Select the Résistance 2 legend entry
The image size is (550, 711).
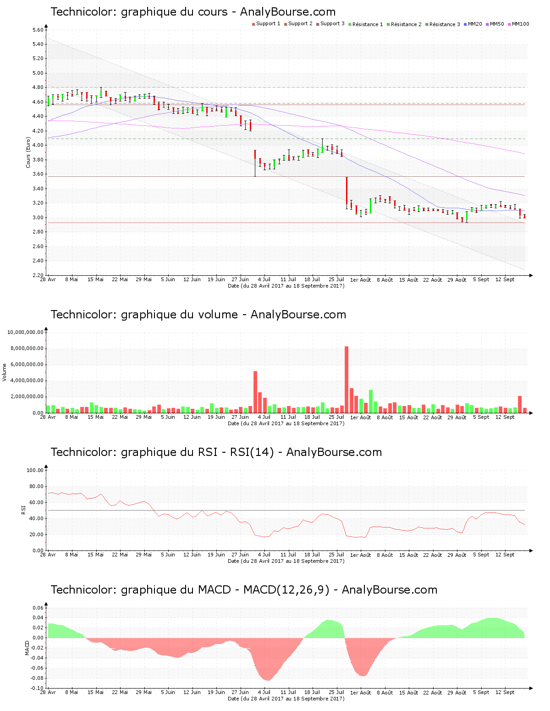pos(404,24)
